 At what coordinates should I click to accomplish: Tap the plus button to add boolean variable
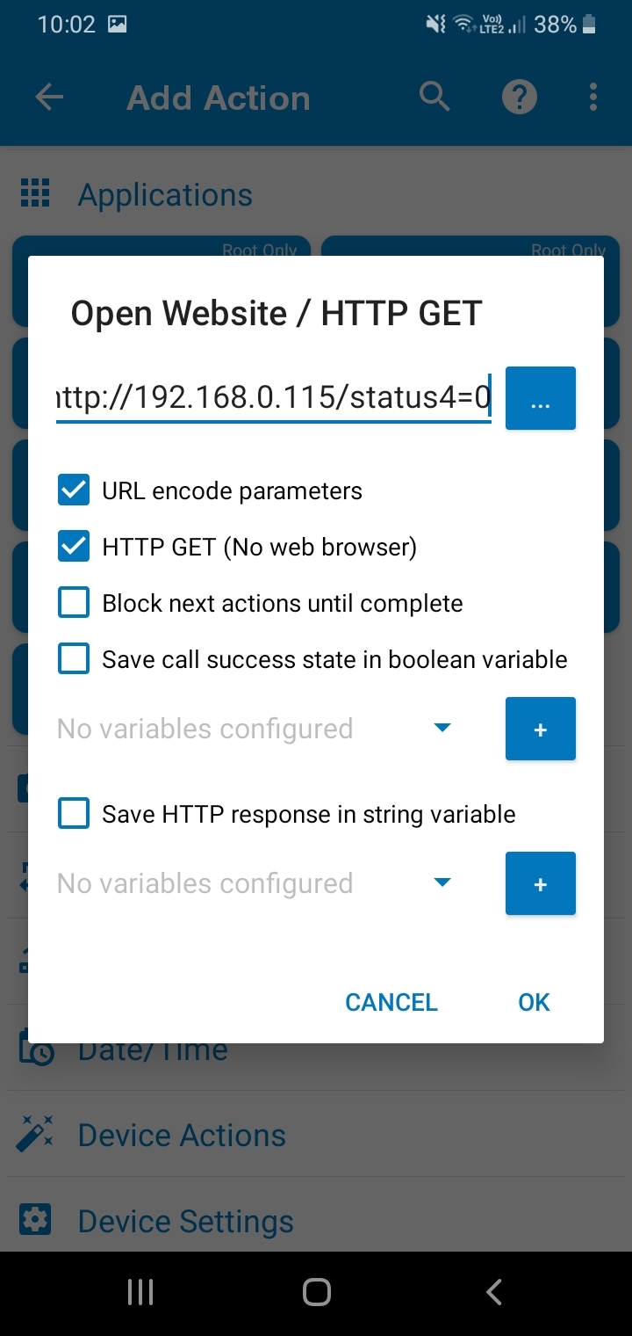coord(540,728)
